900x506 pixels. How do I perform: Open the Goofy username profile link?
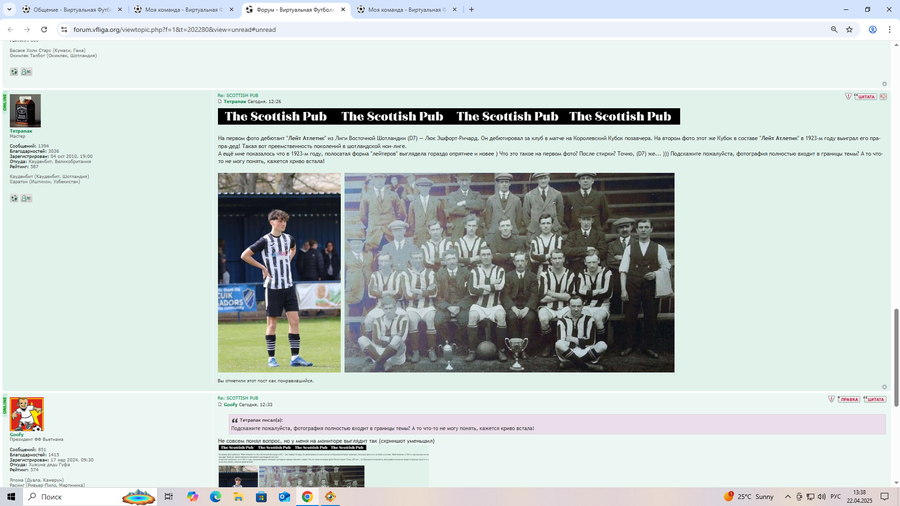pos(16,434)
